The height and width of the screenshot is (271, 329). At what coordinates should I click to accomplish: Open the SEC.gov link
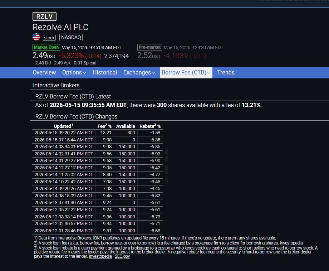tap(122, 256)
